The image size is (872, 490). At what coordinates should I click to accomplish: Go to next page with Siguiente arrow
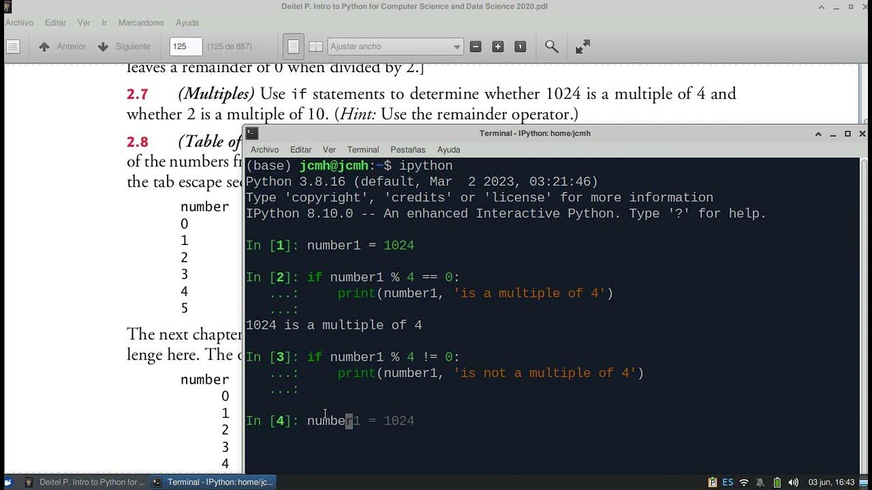click(124, 46)
